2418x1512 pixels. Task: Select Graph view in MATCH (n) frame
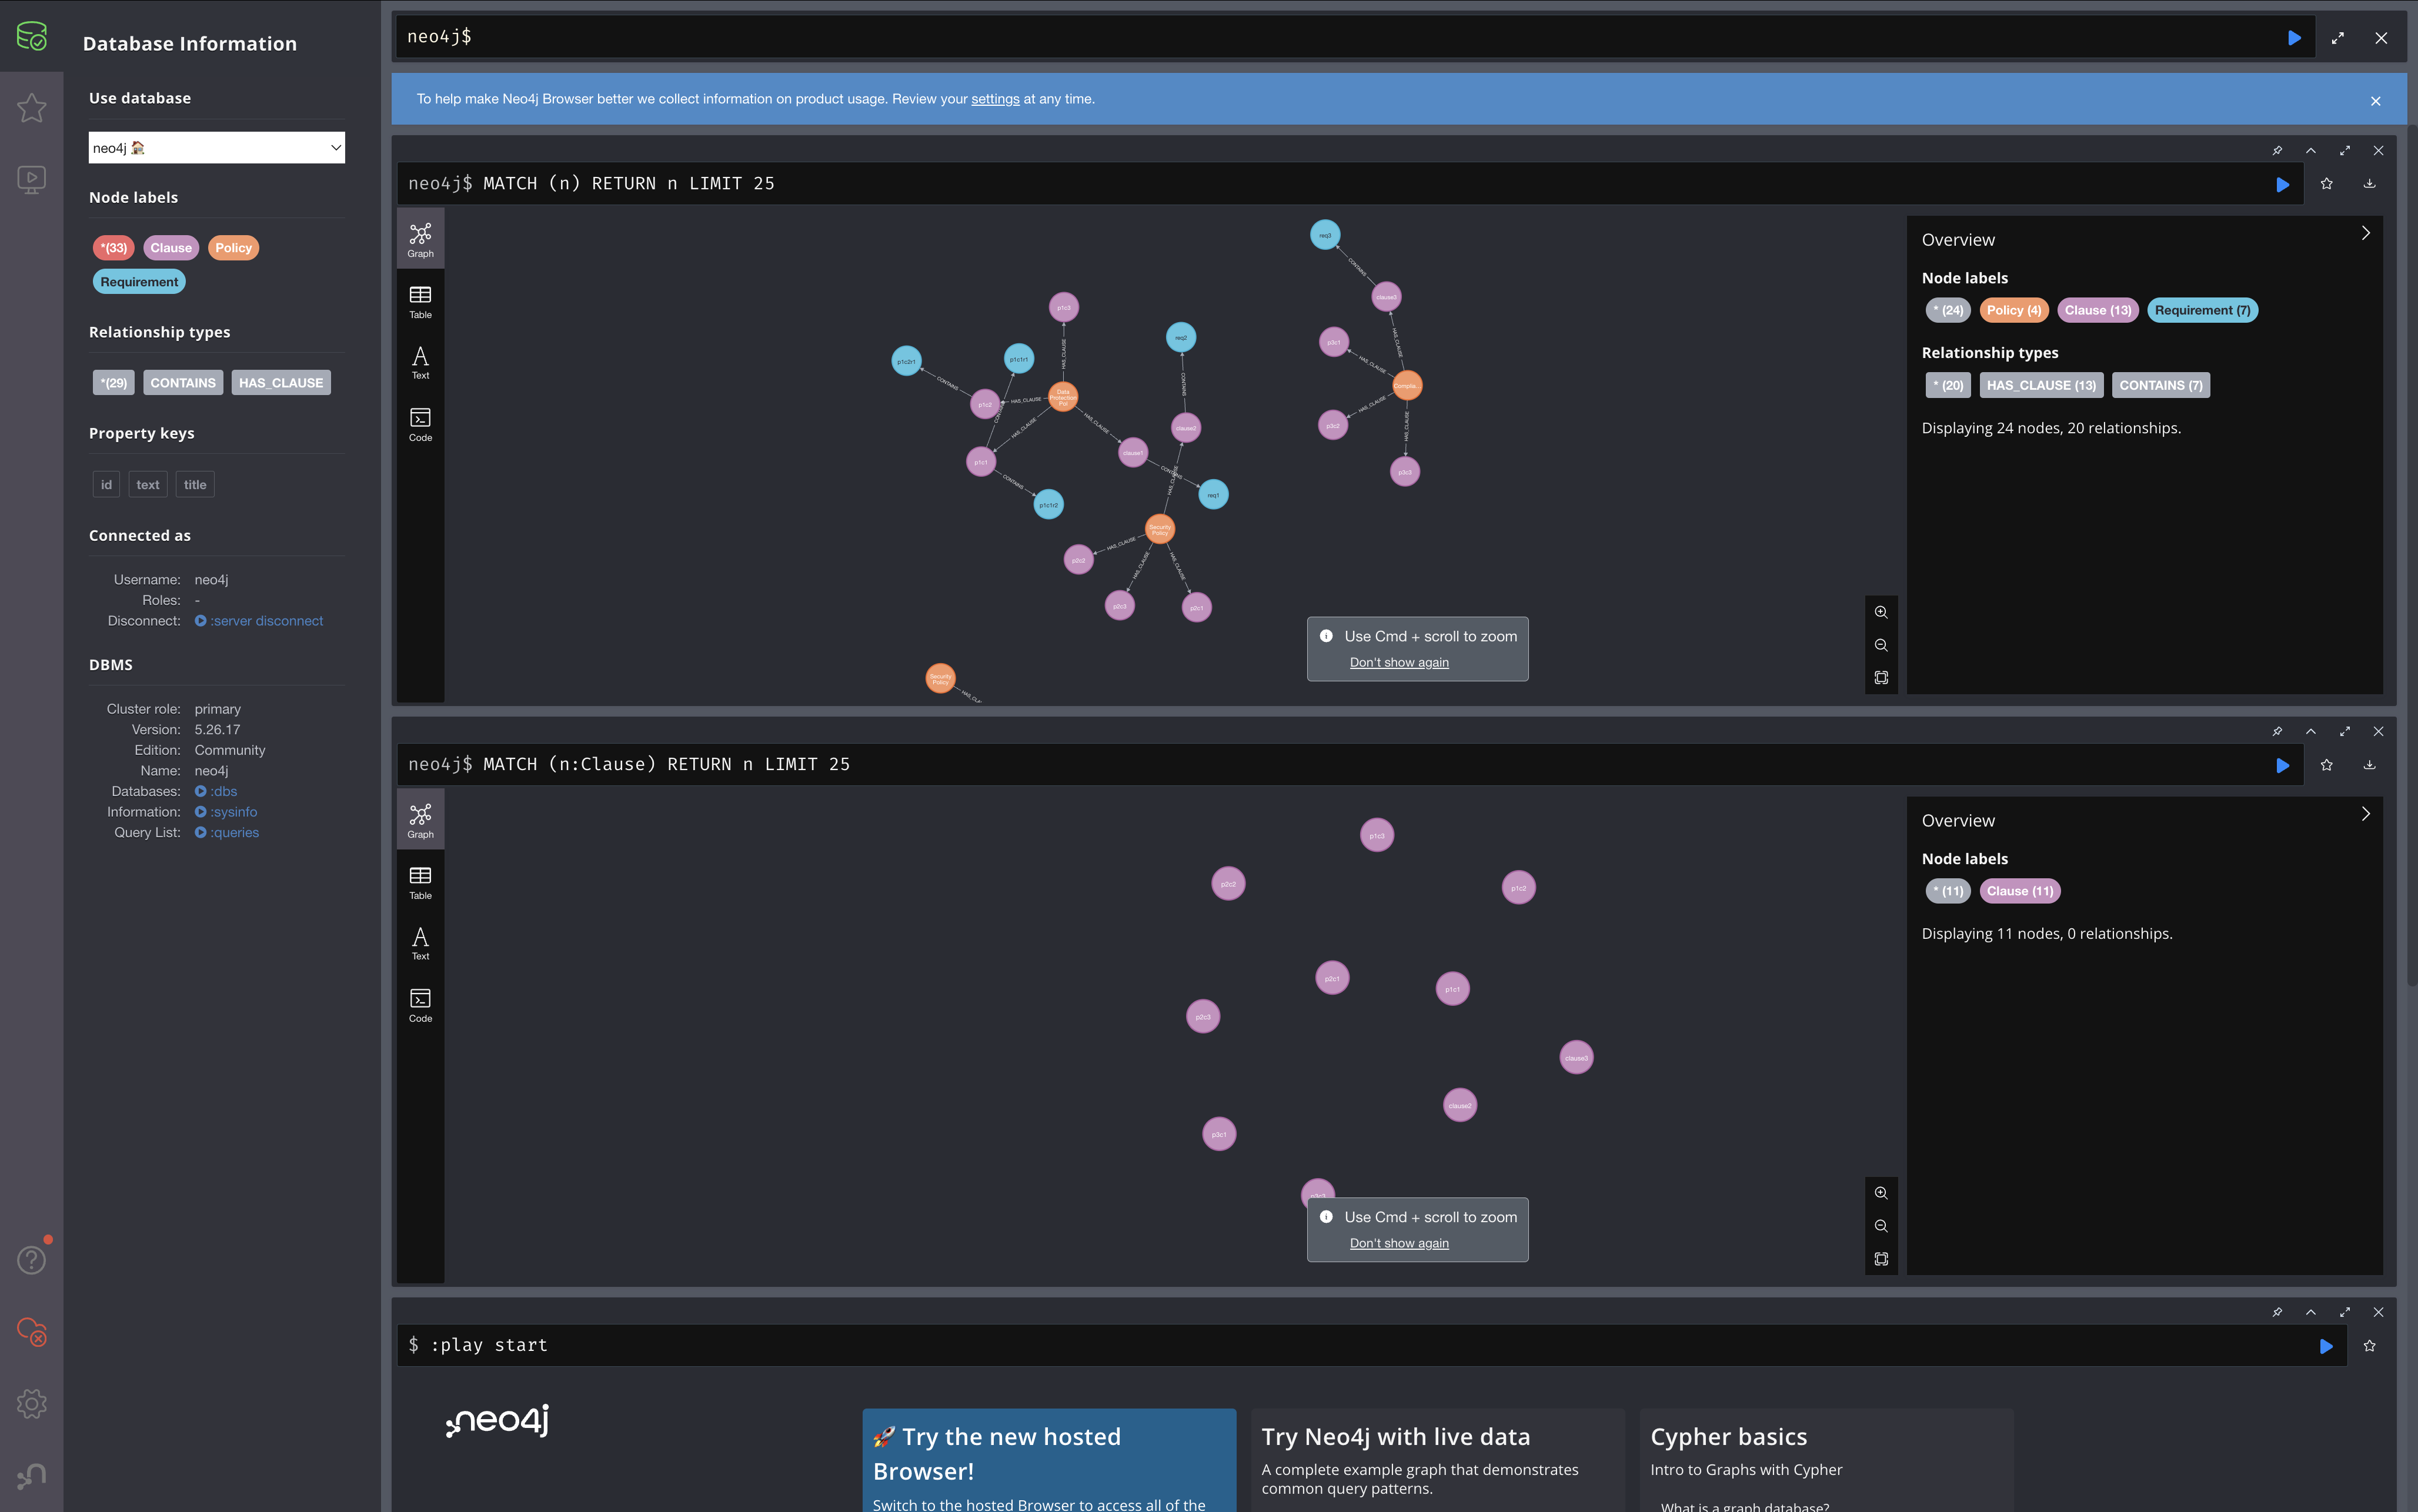click(x=420, y=240)
